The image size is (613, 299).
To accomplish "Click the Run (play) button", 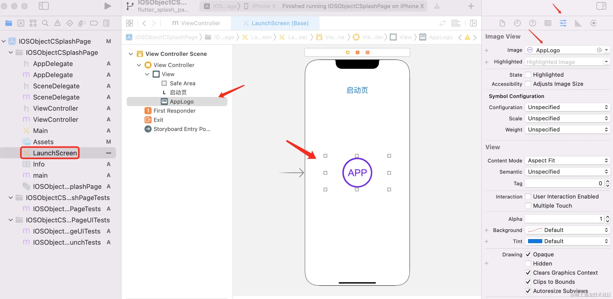I will (x=108, y=6).
